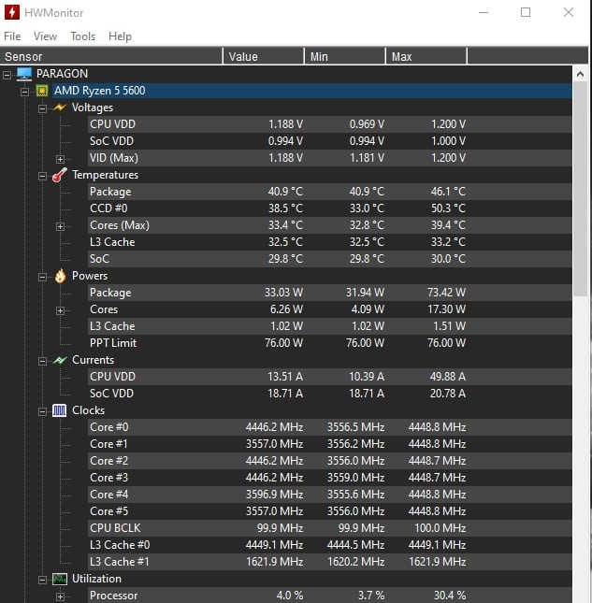Image resolution: width=592 pixels, height=603 pixels.
Task: Select the CCD #0 row
Action: (x=329, y=208)
